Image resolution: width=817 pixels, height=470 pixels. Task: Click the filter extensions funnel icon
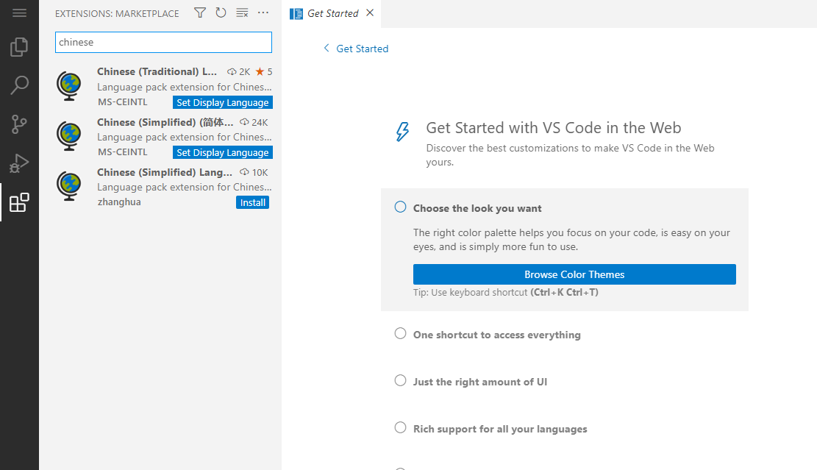[200, 13]
